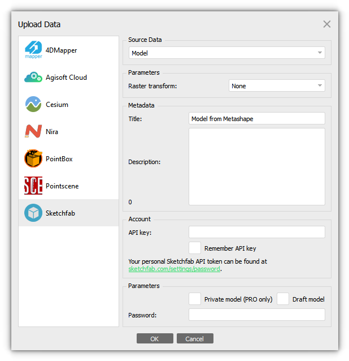Click the description character count 0
This screenshot has height=361, width=349.
click(x=130, y=202)
